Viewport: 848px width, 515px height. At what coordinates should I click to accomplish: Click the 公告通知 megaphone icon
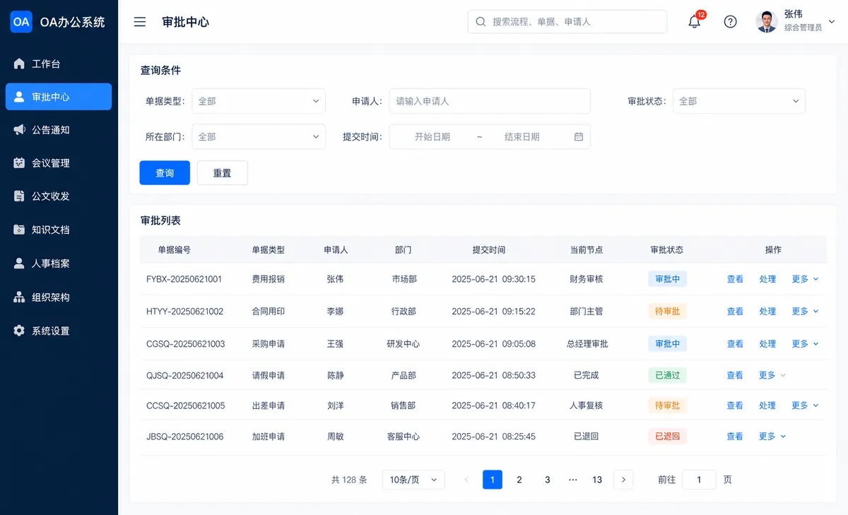point(19,130)
